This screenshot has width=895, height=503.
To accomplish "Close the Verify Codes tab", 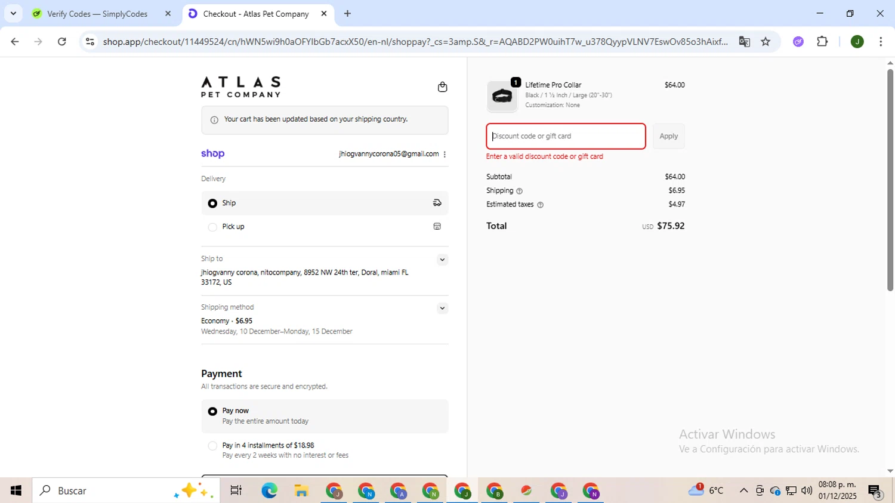I will (x=168, y=14).
